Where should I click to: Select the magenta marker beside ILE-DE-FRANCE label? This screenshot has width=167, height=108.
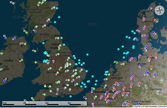tap(93, 104)
